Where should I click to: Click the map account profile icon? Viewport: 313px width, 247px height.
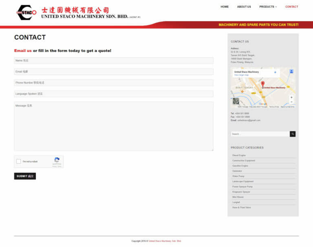(x=291, y=71)
